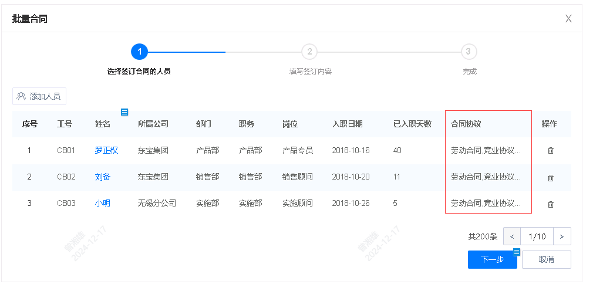Screen dimensions: 593x291
Task: Open employee link 罗正权
Action: pyautogui.click(x=106, y=150)
